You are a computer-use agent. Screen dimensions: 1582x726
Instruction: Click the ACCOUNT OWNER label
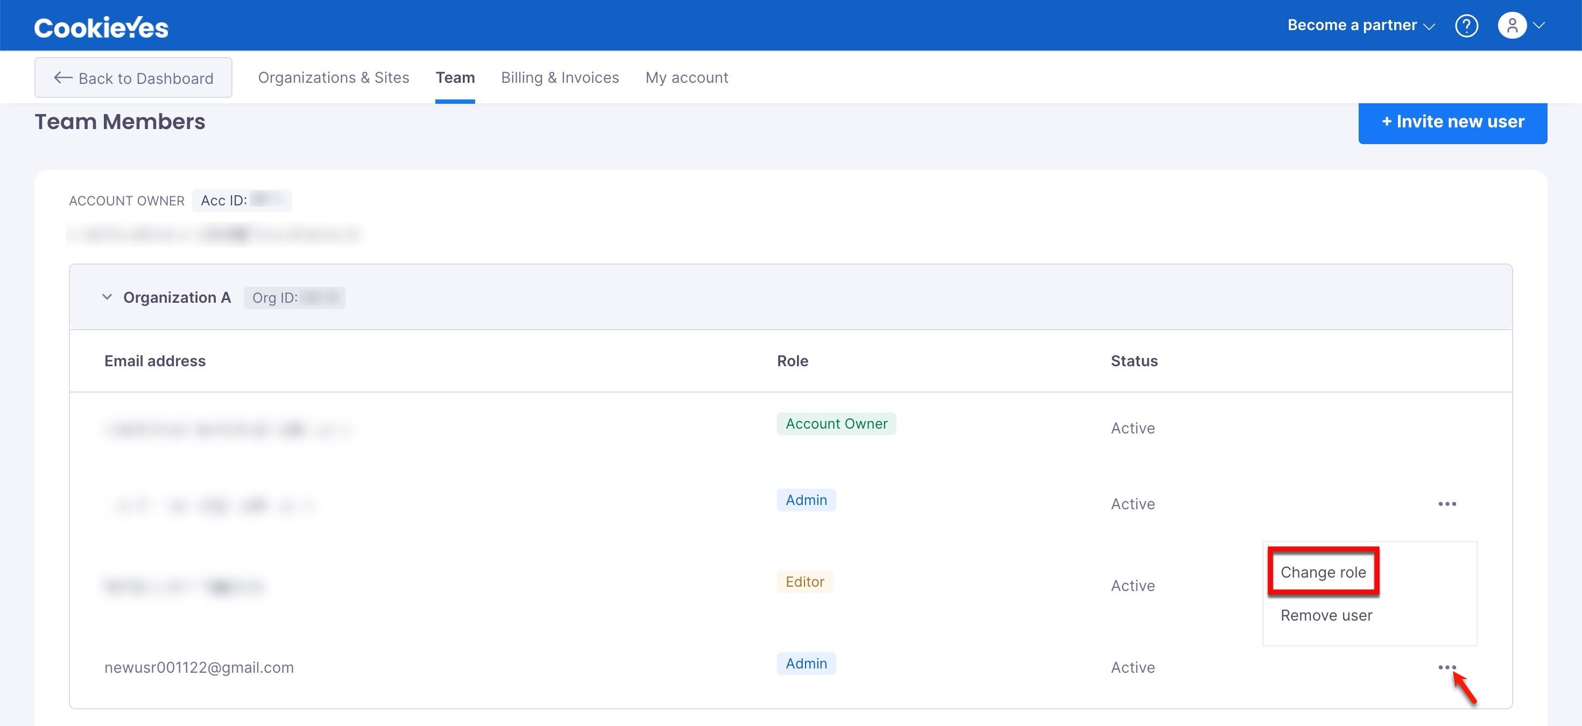pyautogui.click(x=126, y=201)
